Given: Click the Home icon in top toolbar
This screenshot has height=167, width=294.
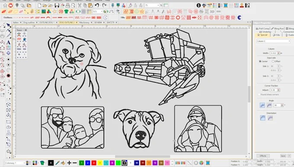Looking at the screenshot, I should tap(5, 6).
